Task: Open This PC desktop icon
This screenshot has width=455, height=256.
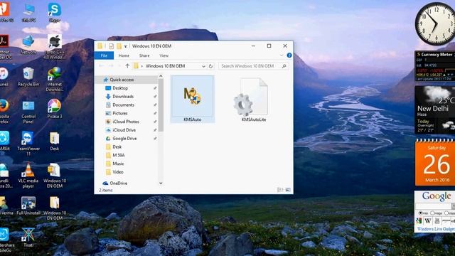Action: point(28,12)
